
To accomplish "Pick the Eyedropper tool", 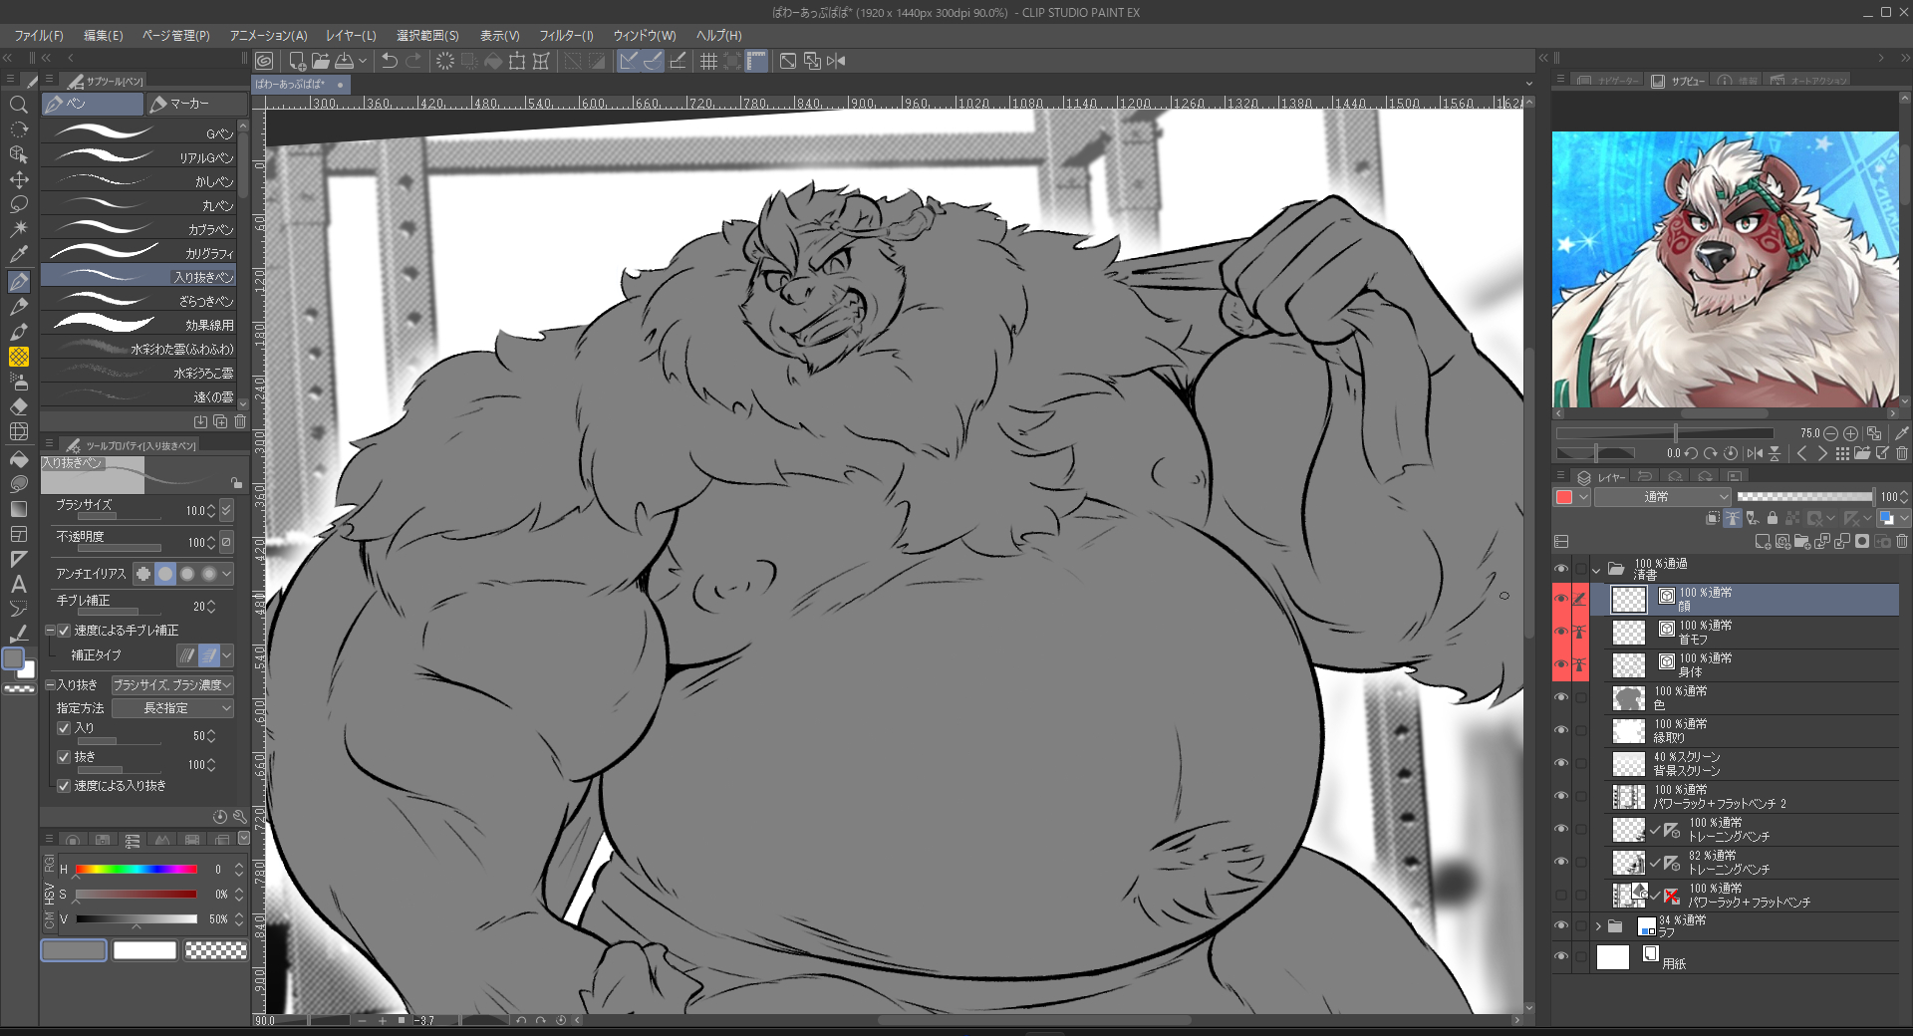I will point(18,255).
